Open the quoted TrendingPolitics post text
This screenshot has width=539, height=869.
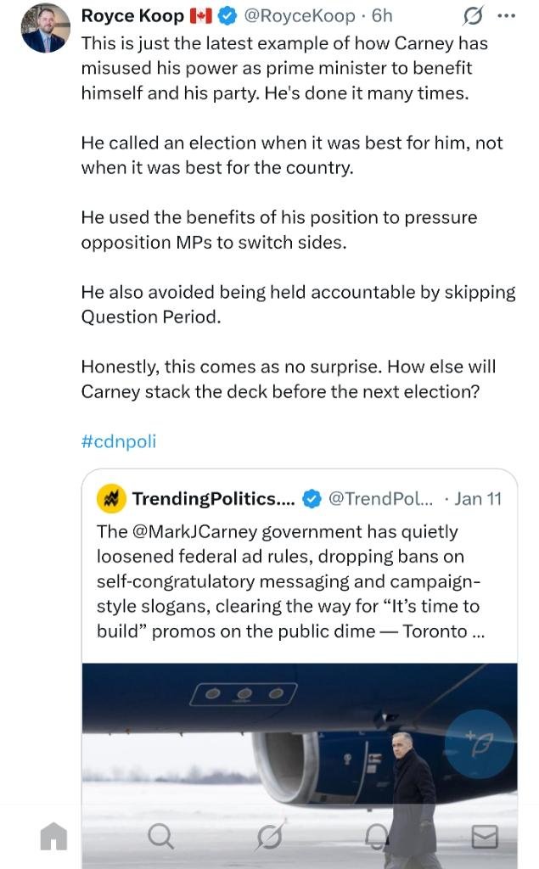[289, 581]
